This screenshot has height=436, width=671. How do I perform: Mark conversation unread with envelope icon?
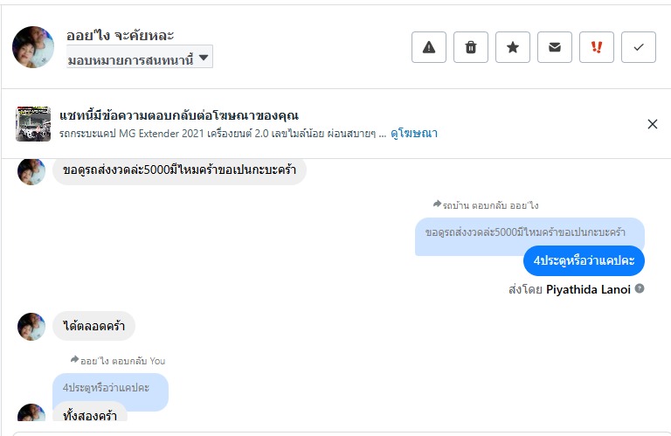click(555, 47)
